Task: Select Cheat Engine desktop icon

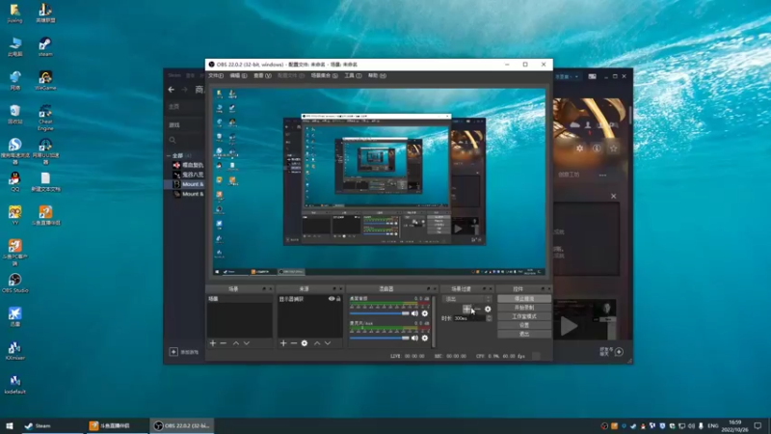Action: (x=45, y=118)
